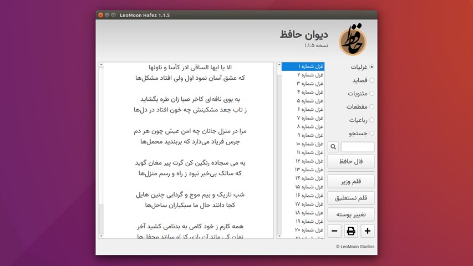Click poem list scrollbar up arrow
473x266 pixels.
click(x=279, y=64)
